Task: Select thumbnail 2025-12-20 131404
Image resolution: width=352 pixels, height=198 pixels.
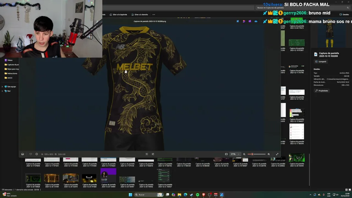Action: click(52, 180)
